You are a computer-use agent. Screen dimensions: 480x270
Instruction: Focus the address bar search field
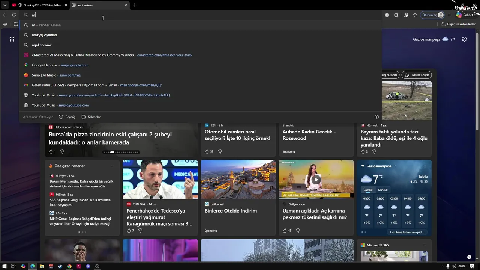pyautogui.click(x=201, y=15)
